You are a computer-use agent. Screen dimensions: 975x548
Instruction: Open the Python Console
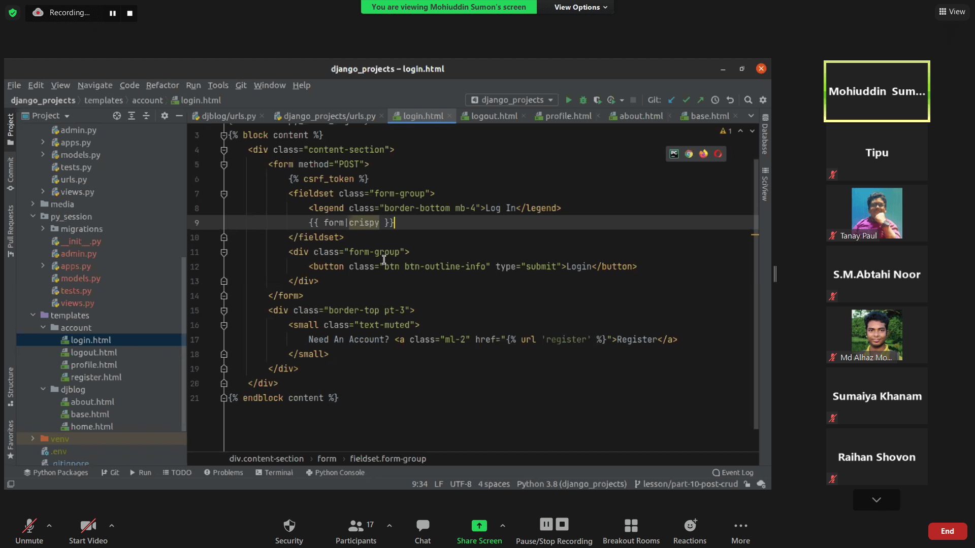[x=338, y=472]
